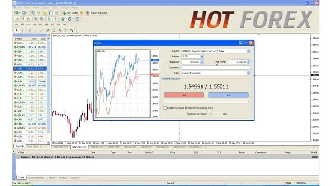Switch to the Journal terminal tab
This screenshot has width=331, height=186.
click(74, 178)
